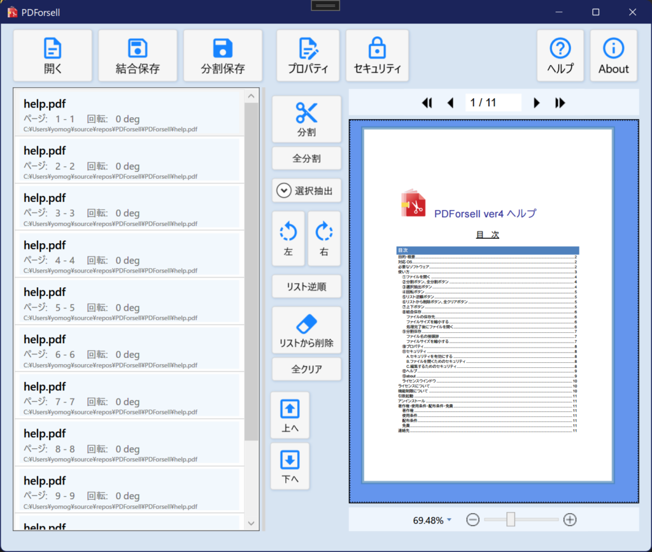Rotate left with the 左 button
Screen dimensions: 652x552
(x=288, y=239)
